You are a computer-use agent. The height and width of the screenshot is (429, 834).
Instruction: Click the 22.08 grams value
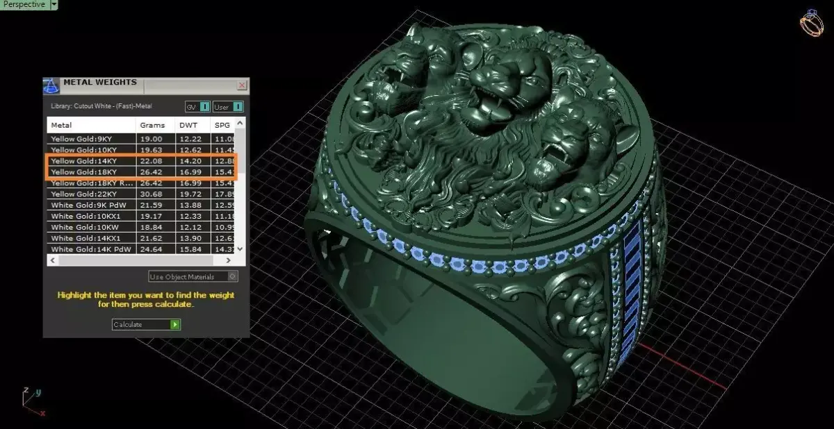tap(152, 161)
